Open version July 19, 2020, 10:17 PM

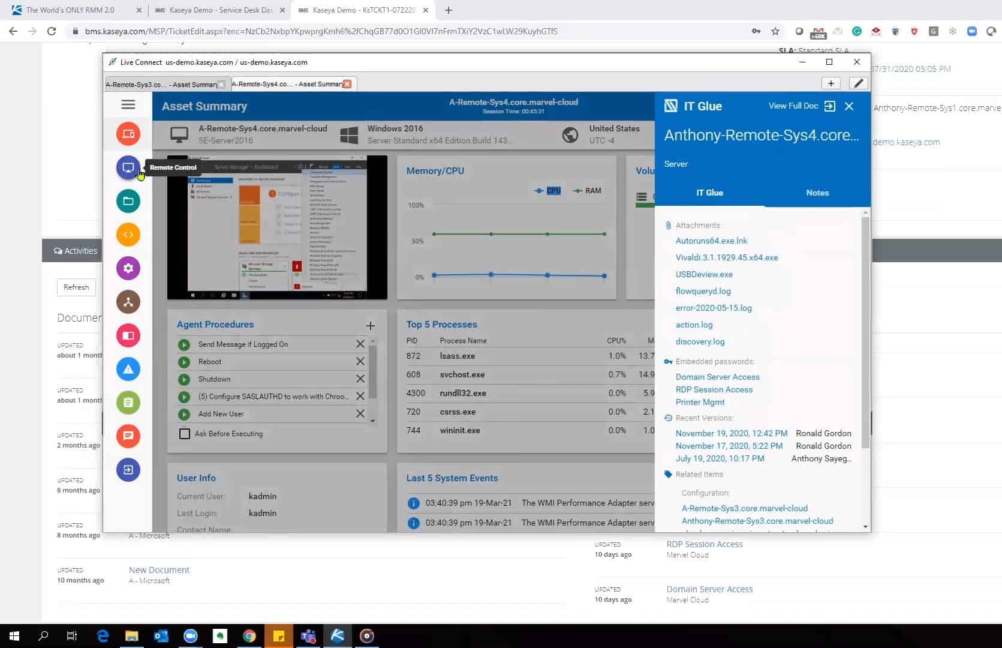[x=720, y=458]
